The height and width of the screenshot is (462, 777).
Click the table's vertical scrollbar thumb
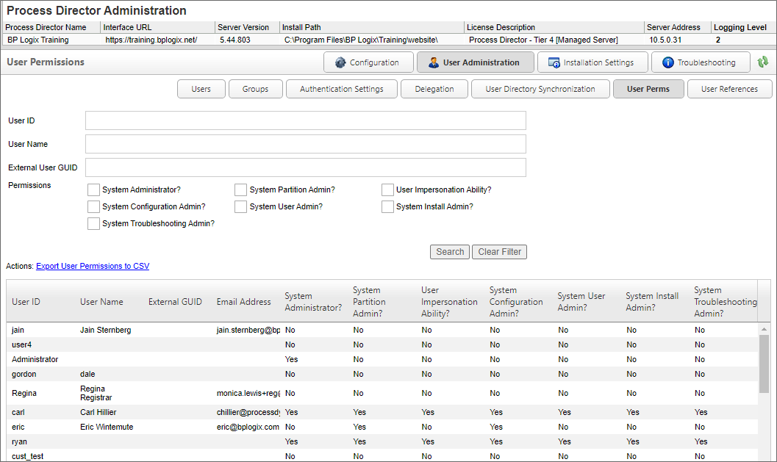click(764, 364)
